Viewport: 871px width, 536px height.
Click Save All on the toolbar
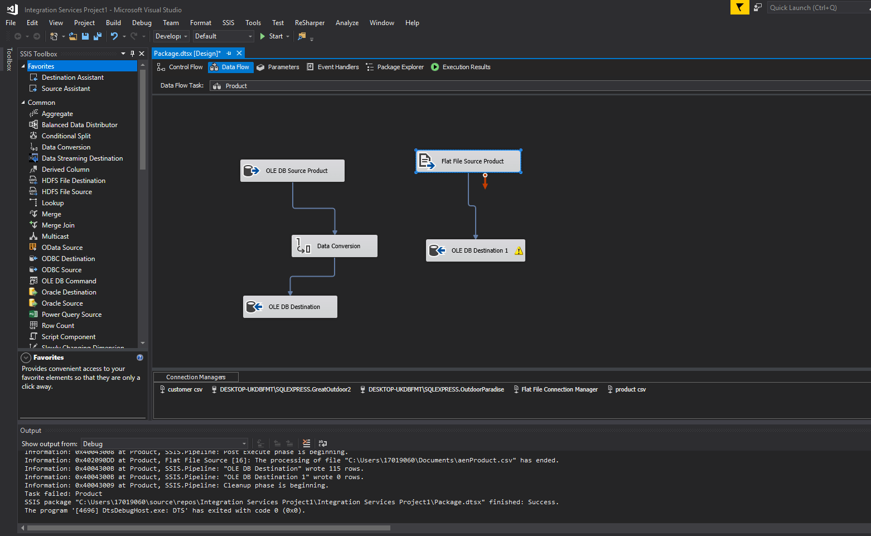pos(97,36)
